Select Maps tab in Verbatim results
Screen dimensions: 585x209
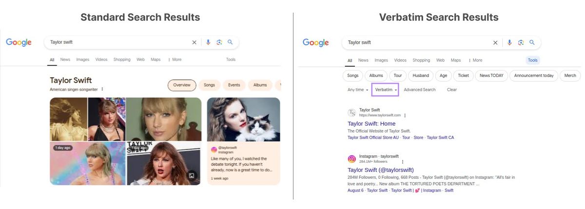pyautogui.click(x=456, y=60)
